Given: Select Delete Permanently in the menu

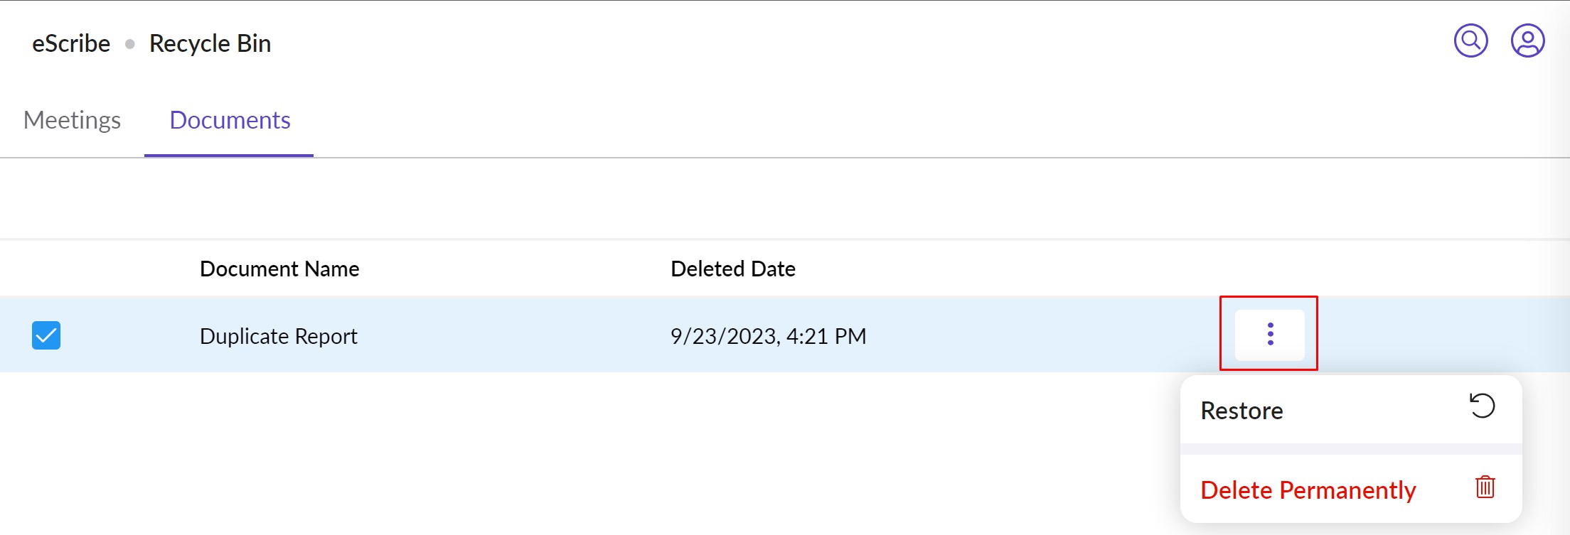Looking at the screenshot, I should 1308,490.
